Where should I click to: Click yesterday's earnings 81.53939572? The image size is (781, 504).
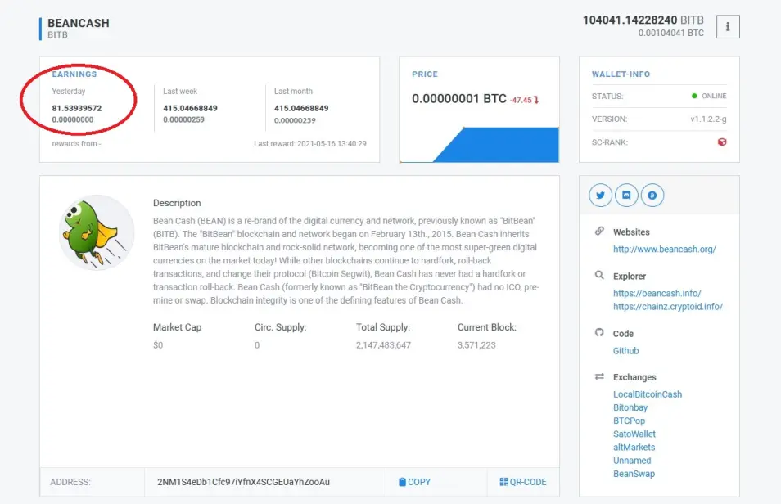(x=77, y=108)
